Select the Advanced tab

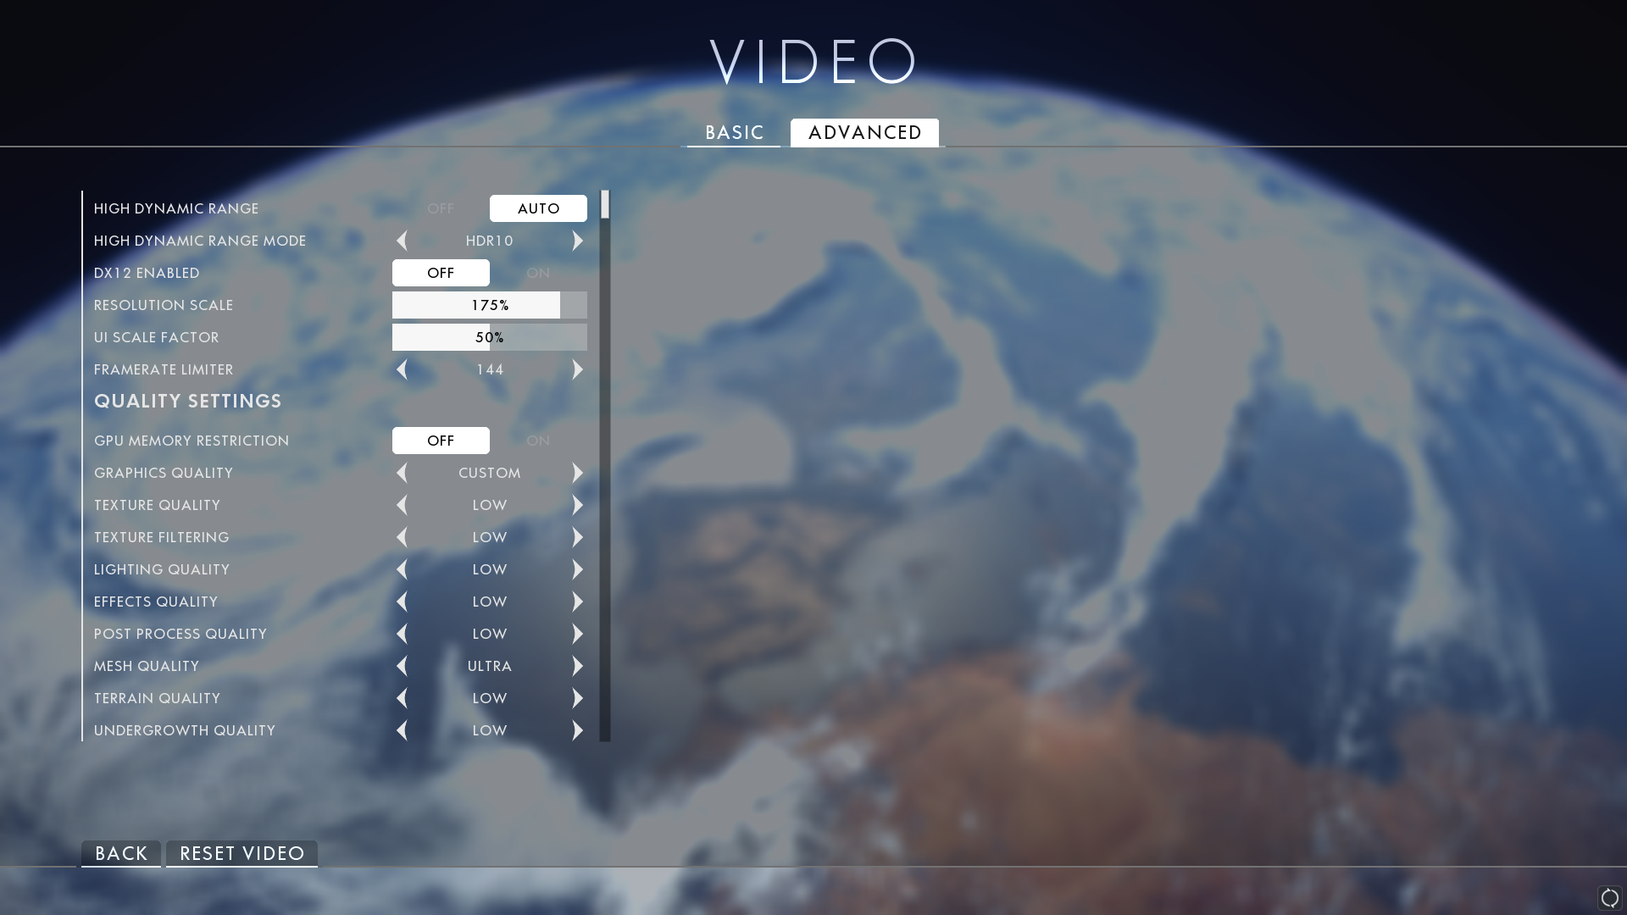click(x=864, y=133)
